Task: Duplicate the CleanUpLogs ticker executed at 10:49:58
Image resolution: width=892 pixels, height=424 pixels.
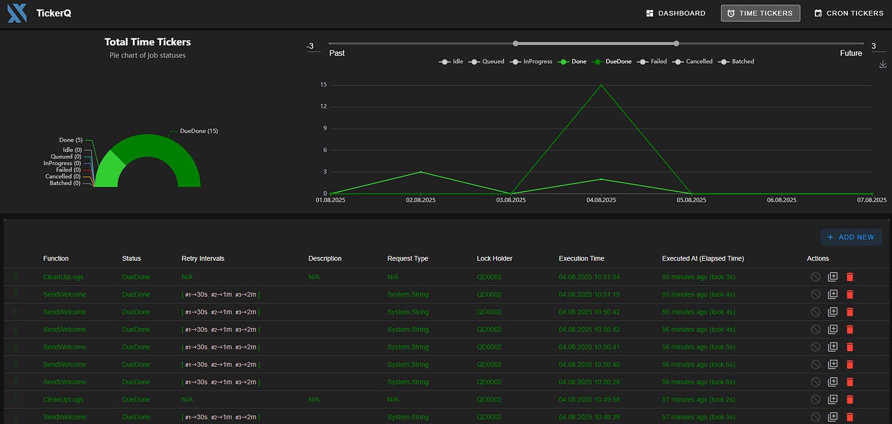Action: tap(833, 400)
